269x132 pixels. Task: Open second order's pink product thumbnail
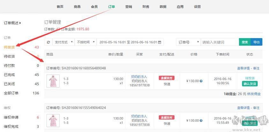coord(53,121)
